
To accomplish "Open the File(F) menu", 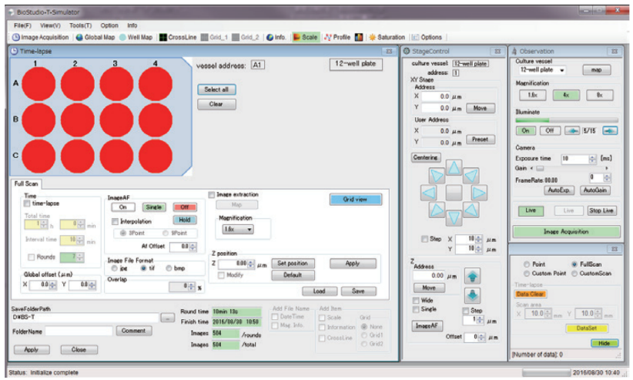I will pyautogui.click(x=22, y=25).
